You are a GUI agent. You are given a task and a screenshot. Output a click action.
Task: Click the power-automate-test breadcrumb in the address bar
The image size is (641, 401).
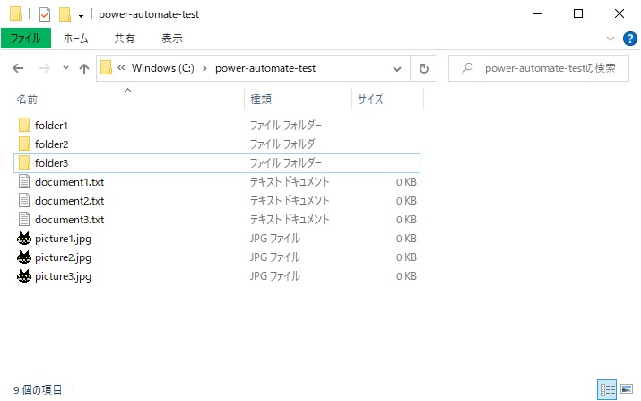click(x=265, y=68)
